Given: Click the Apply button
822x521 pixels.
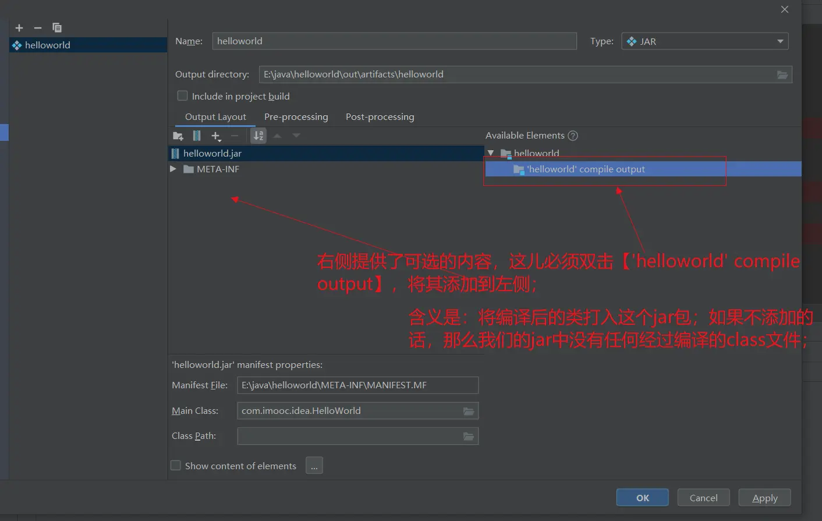Looking at the screenshot, I should point(764,498).
